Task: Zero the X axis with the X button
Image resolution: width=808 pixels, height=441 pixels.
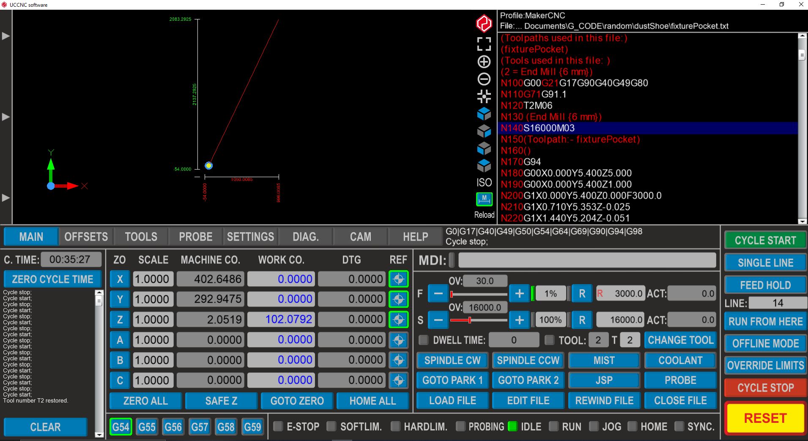Action: [x=120, y=279]
